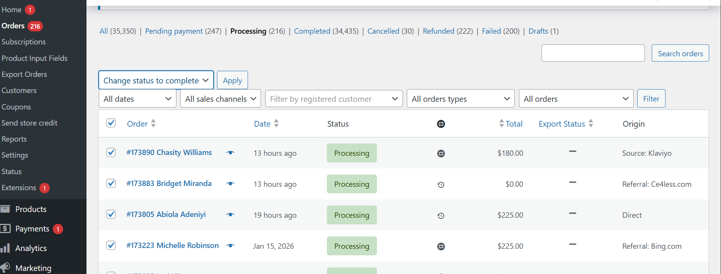Untick the checkbox for Michelle Robinson's order
Screen dimensions: 721x274
click(x=111, y=245)
